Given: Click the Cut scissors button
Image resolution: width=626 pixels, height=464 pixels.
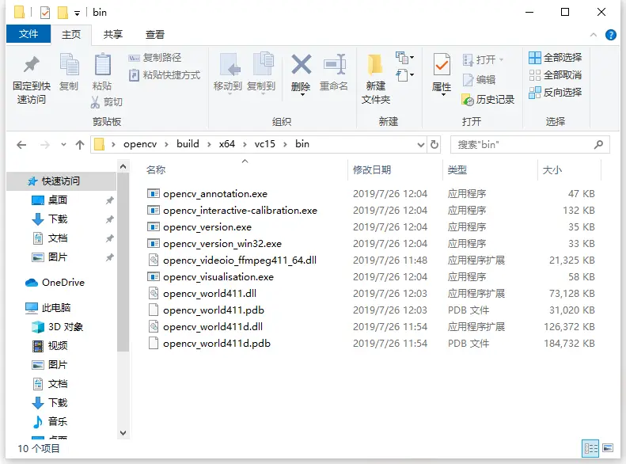Looking at the screenshot, I should tap(106, 102).
